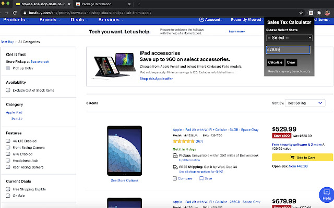Add the $529.99 iPad to cart
Viewport: 334px width, 208px height.
(x=302, y=157)
